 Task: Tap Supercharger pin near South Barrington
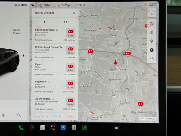(90, 51)
